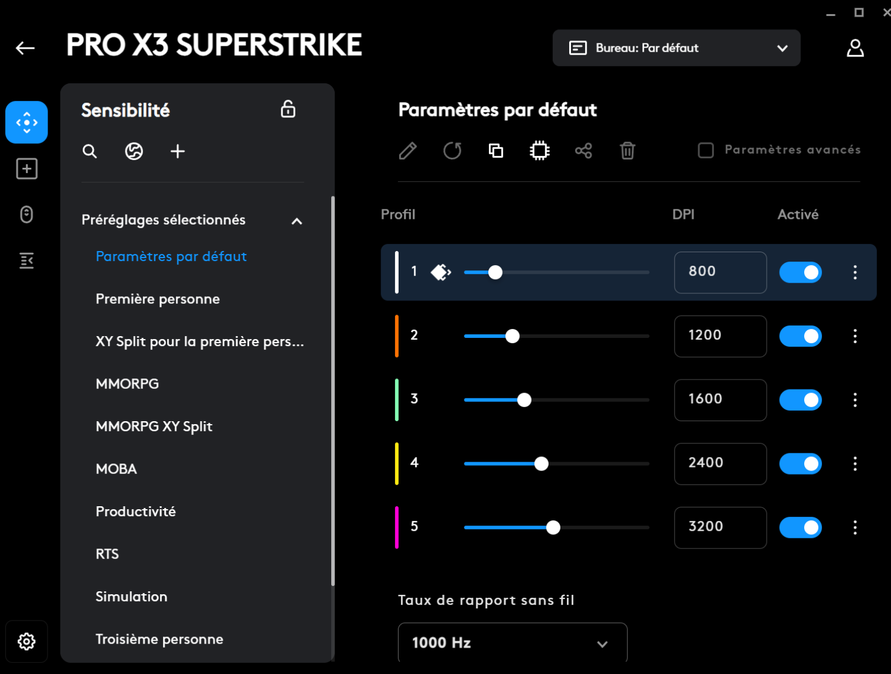Rename preset with the pencil icon

pos(408,151)
